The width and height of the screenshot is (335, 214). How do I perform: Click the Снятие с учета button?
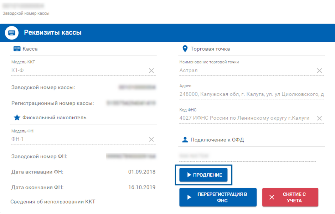[290, 197]
